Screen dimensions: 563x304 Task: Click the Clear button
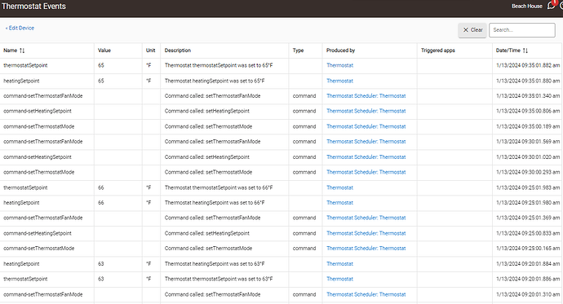point(472,30)
